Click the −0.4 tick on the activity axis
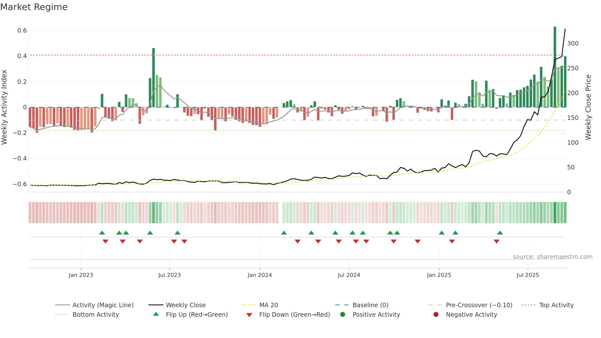This screenshot has width=601, height=338. [x=20, y=158]
